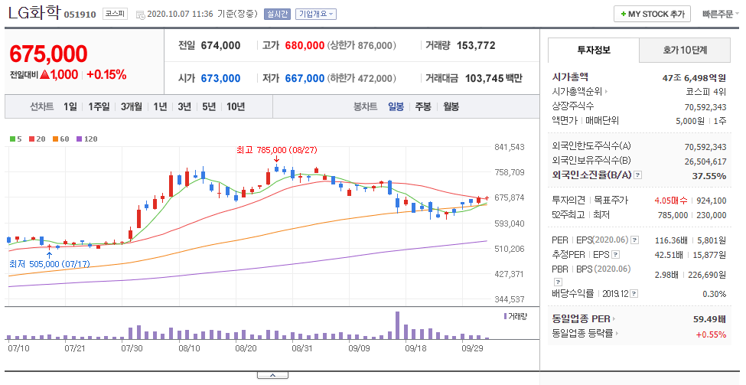Open help icon next to 추정PER EPS
Viewport: 746px width, 385px height.
point(616,255)
